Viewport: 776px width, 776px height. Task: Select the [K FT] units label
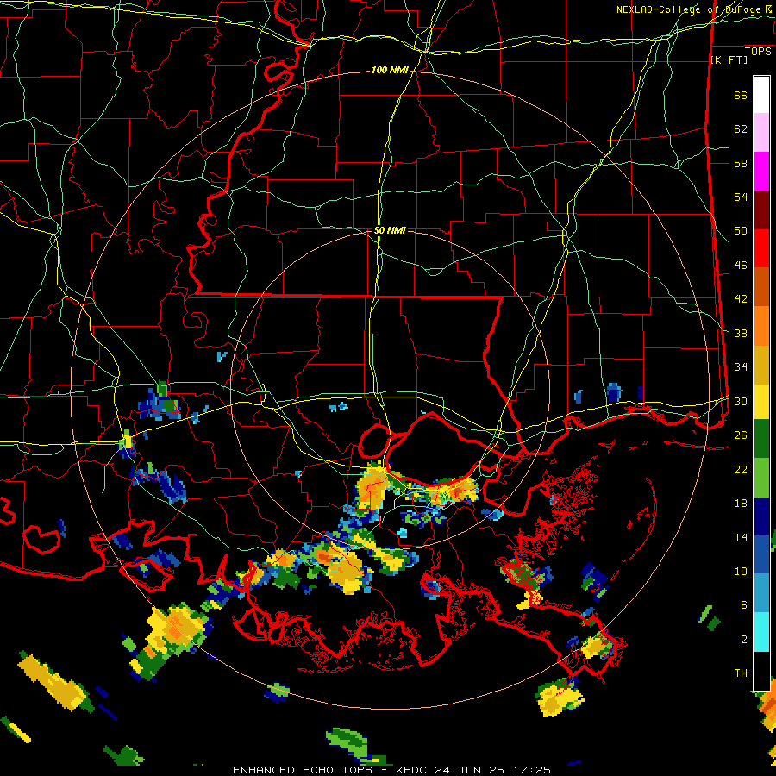point(729,59)
